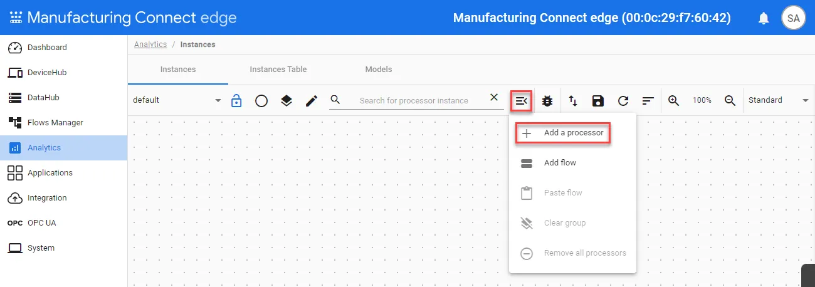
Task: Choose Remove all processors entry
Action: (572, 253)
